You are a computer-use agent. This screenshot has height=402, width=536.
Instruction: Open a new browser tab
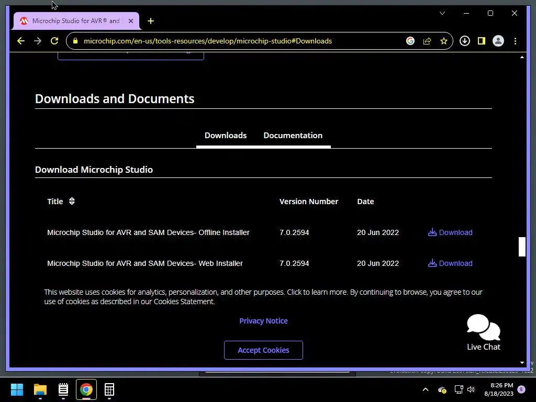[x=151, y=21]
